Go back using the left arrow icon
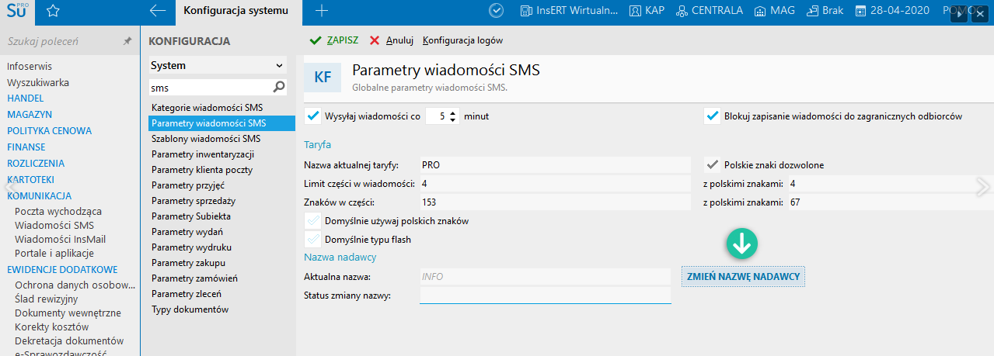Image resolution: width=994 pixels, height=356 pixels. pos(158,11)
